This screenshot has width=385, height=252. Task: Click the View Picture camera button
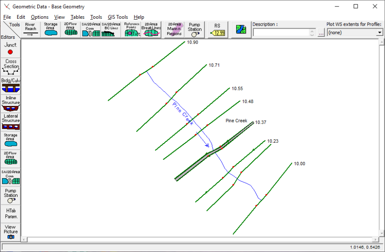click(x=10, y=231)
